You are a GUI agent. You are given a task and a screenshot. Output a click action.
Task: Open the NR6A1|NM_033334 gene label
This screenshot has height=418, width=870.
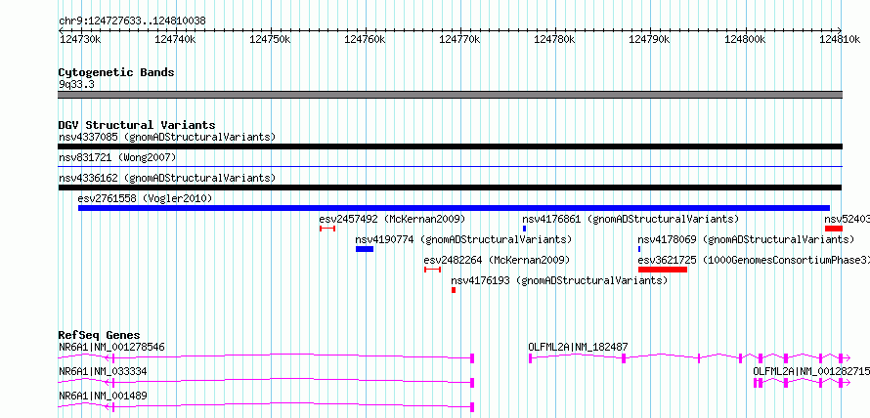click(103, 371)
